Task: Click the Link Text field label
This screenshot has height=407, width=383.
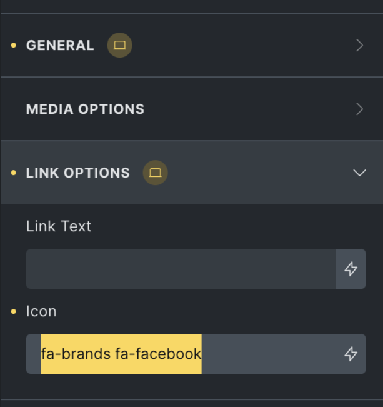Action: pos(59,226)
